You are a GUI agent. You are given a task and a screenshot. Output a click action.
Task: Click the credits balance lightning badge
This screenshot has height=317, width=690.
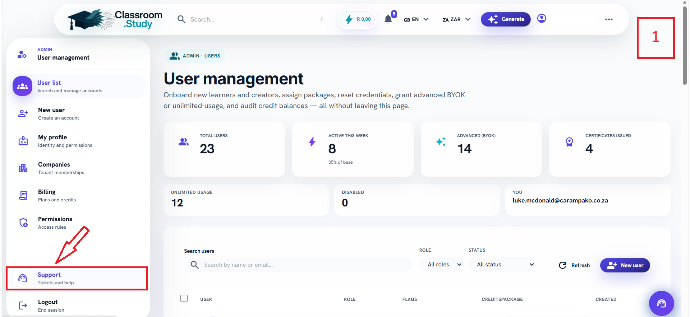click(358, 19)
